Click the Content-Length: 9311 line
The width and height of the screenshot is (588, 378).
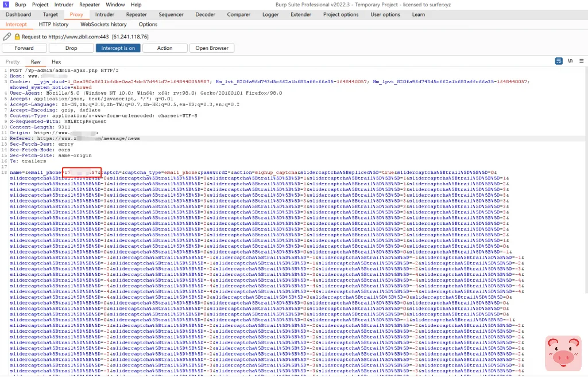click(x=40, y=127)
